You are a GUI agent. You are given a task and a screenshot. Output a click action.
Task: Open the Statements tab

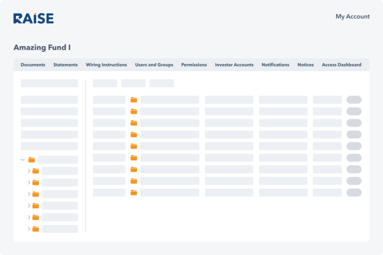pos(66,65)
